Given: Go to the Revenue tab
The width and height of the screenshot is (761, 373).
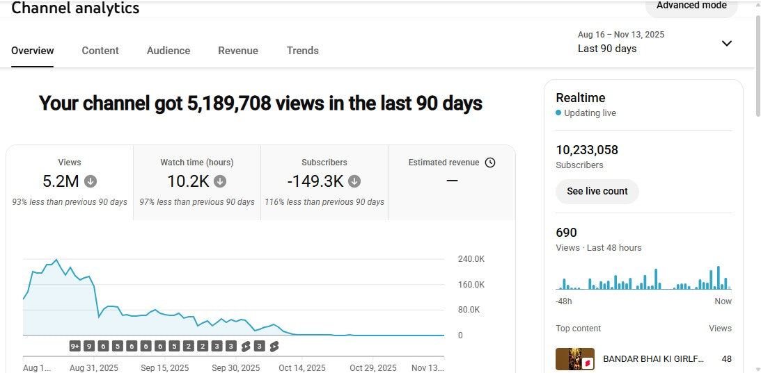Looking at the screenshot, I should 238,51.
